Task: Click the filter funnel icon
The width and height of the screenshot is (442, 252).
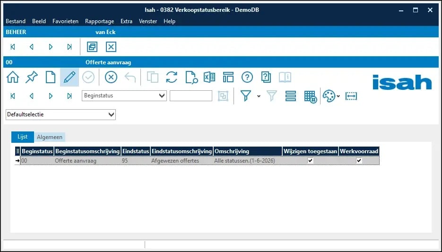Action: coord(246,96)
